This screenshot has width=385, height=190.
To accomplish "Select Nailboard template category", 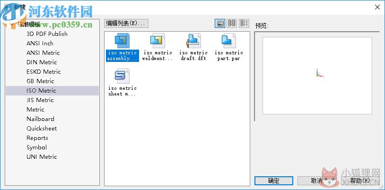I will pos(41,119).
